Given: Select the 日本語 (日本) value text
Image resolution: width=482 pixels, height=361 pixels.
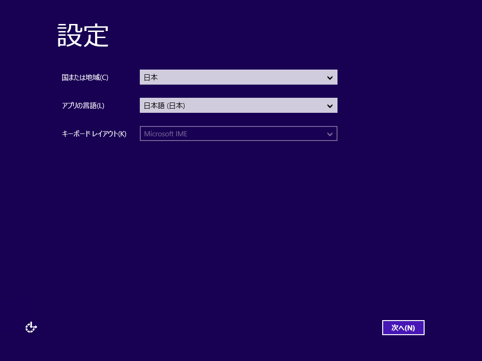Looking at the screenshot, I should [x=164, y=105].
